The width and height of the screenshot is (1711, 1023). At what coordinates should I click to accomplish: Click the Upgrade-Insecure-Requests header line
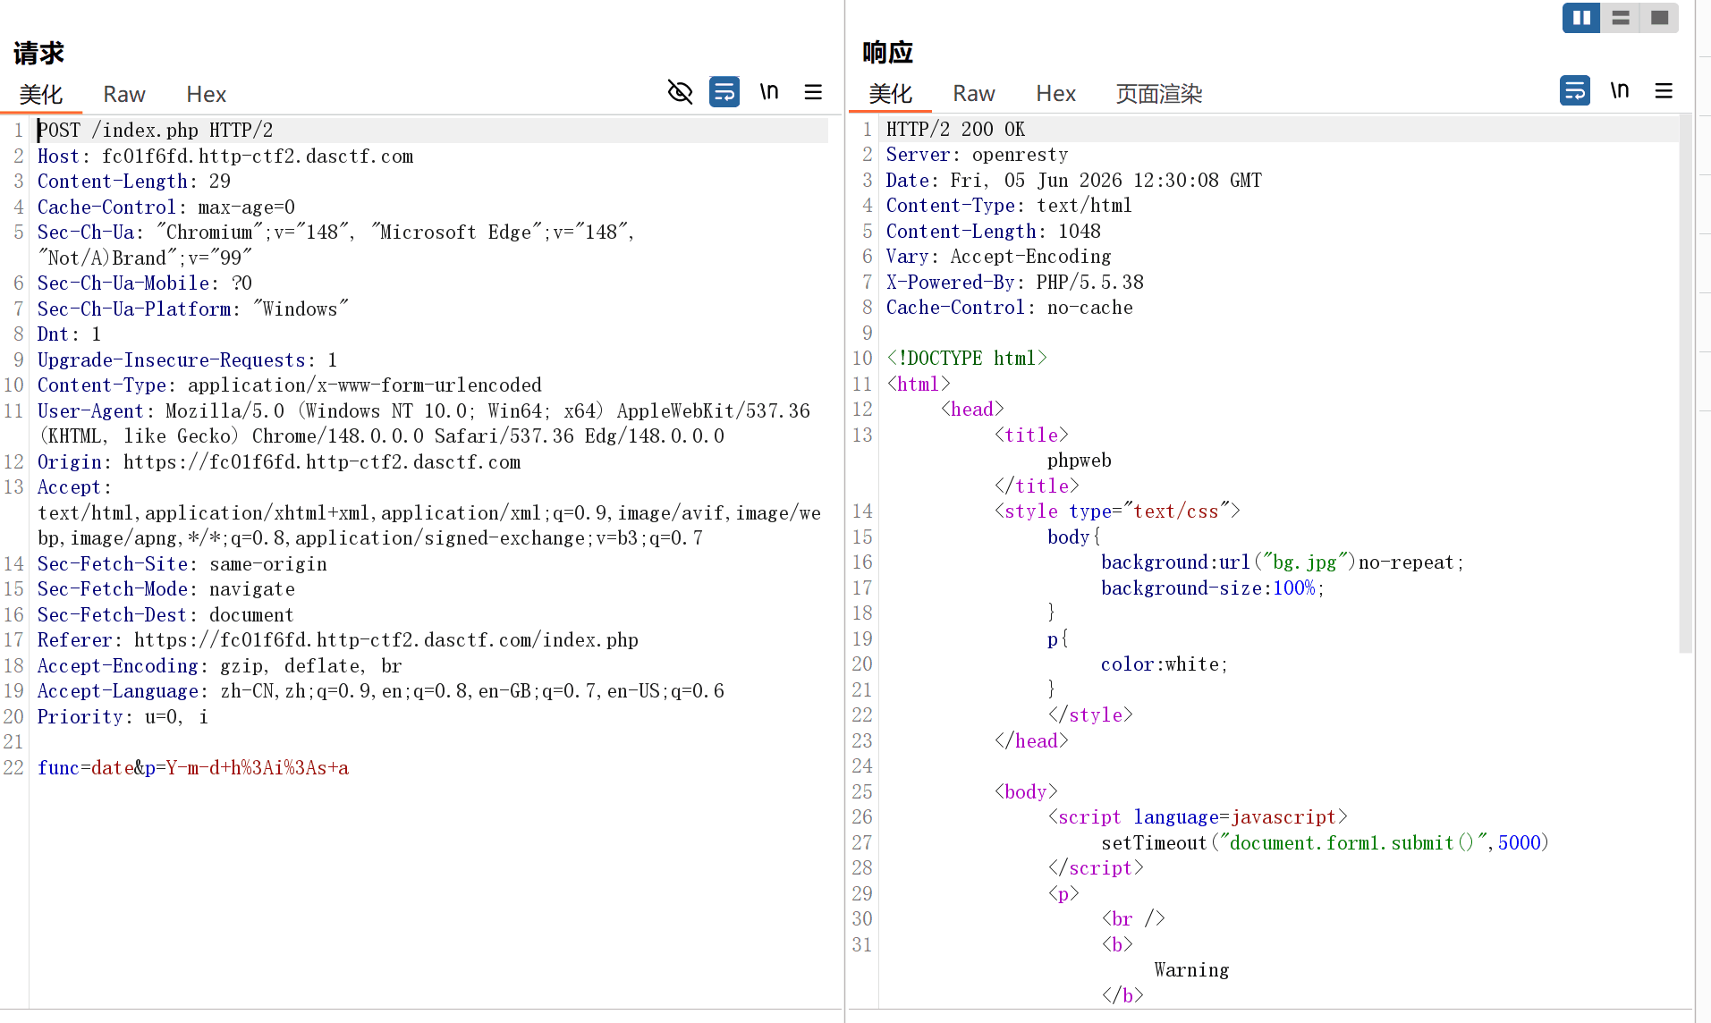188,360
